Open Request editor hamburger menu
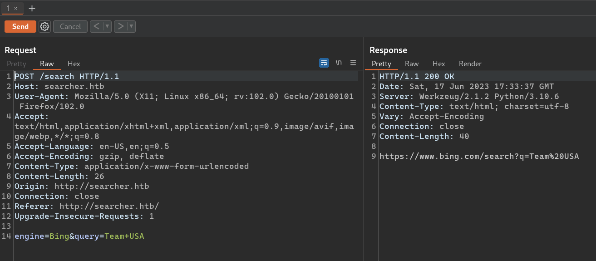 pos(353,63)
